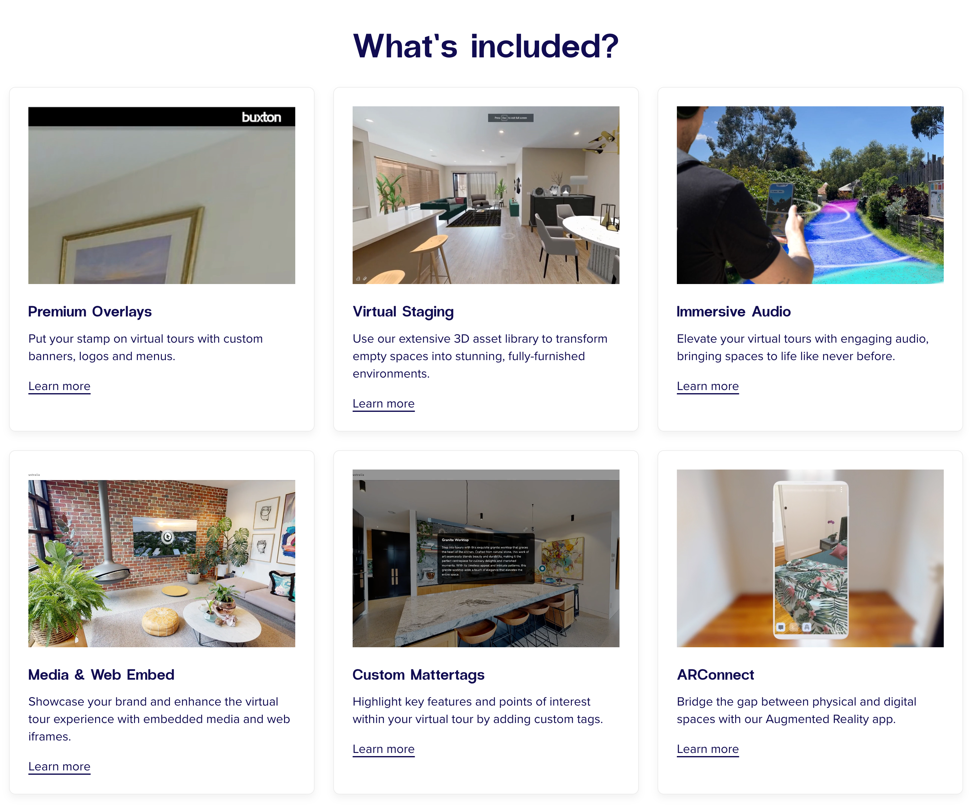Click the Custom Mattertags kitchen image
This screenshot has height=810, width=974.
pos(486,559)
